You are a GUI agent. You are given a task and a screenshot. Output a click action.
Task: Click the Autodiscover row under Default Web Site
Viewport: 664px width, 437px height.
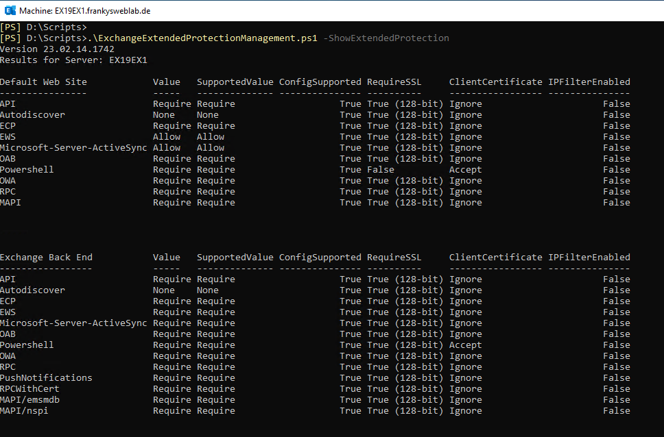(x=32, y=114)
